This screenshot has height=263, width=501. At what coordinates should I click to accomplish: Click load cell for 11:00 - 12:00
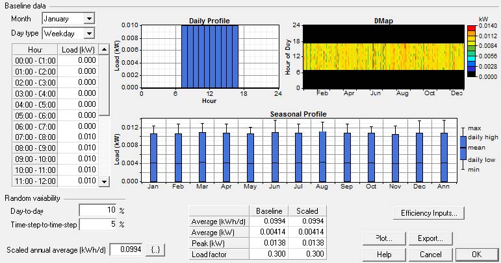coord(77,181)
